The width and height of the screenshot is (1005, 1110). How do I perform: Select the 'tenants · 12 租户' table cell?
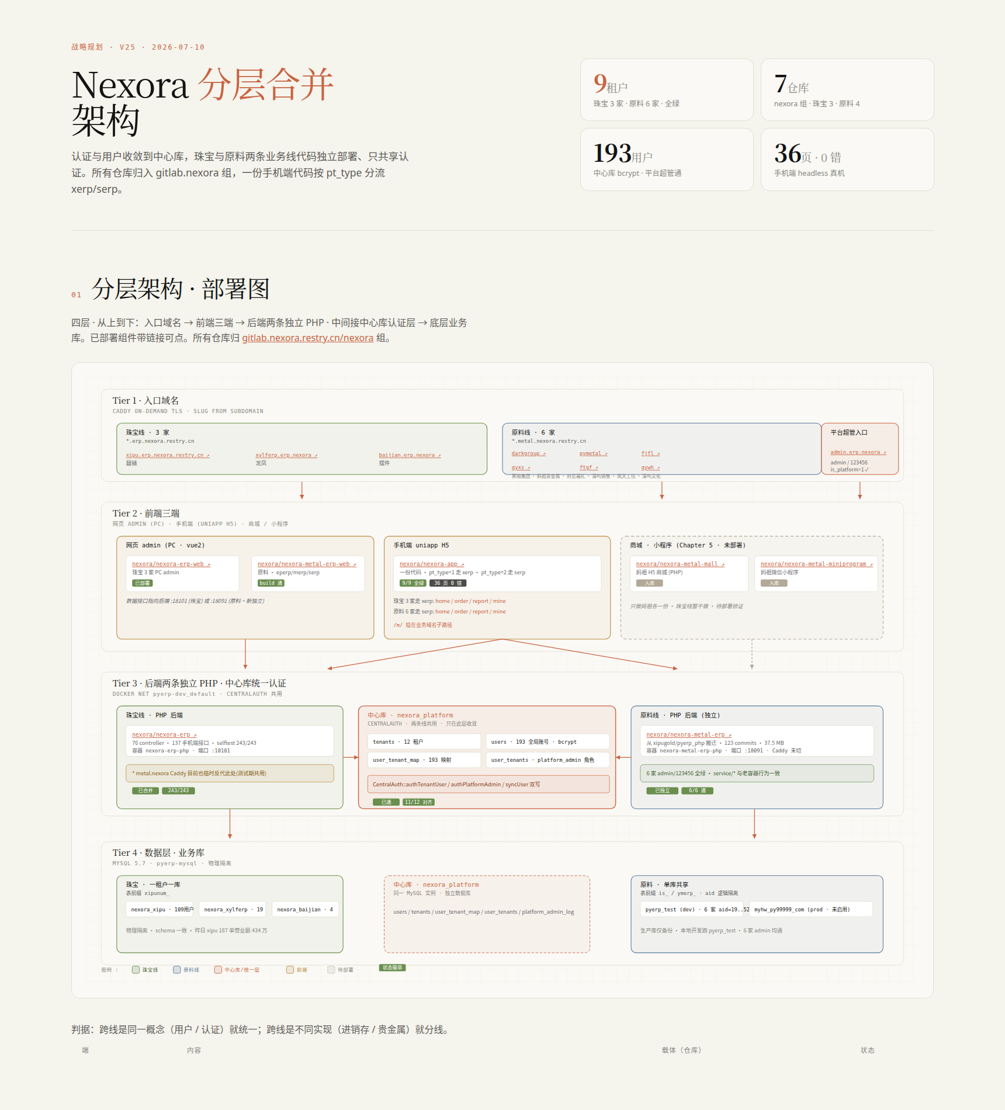424,742
